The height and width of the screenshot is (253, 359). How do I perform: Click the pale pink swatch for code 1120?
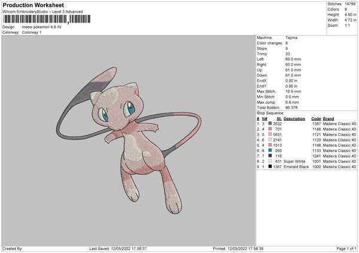coord(270,140)
